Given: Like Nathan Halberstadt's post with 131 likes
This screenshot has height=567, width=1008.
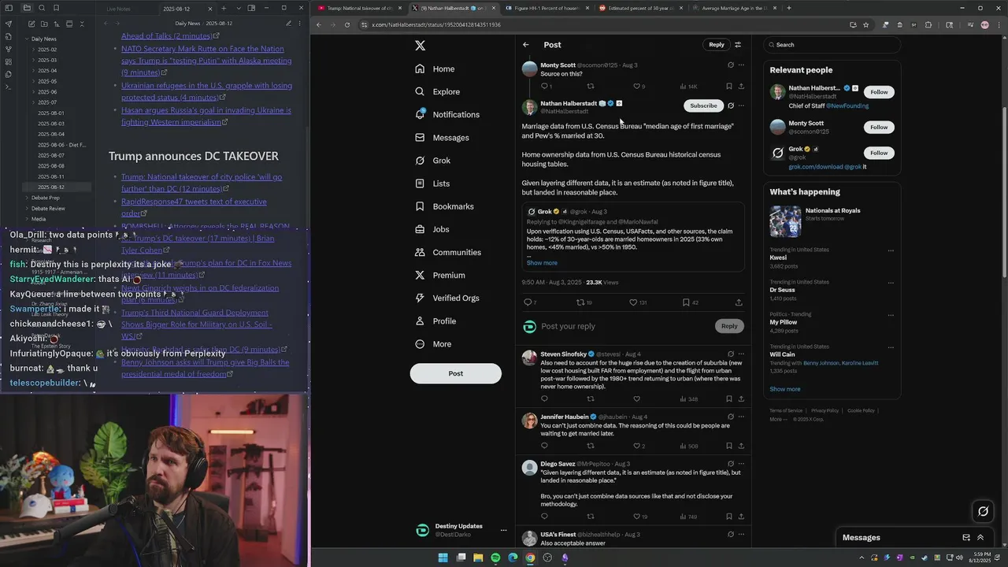Looking at the screenshot, I should pos(633,302).
